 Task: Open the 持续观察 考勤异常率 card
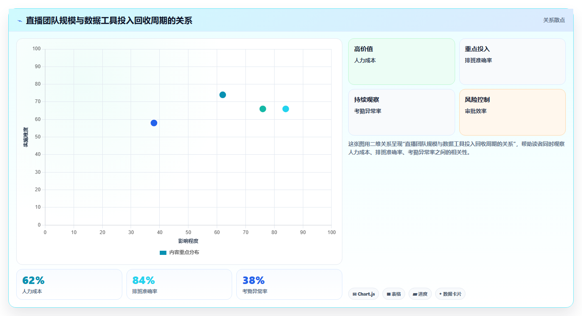[x=401, y=112]
